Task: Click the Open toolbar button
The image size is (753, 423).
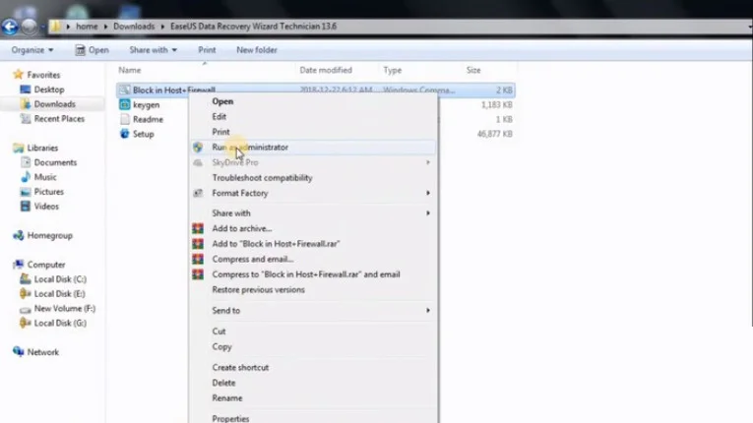Action: pyautogui.click(x=92, y=50)
